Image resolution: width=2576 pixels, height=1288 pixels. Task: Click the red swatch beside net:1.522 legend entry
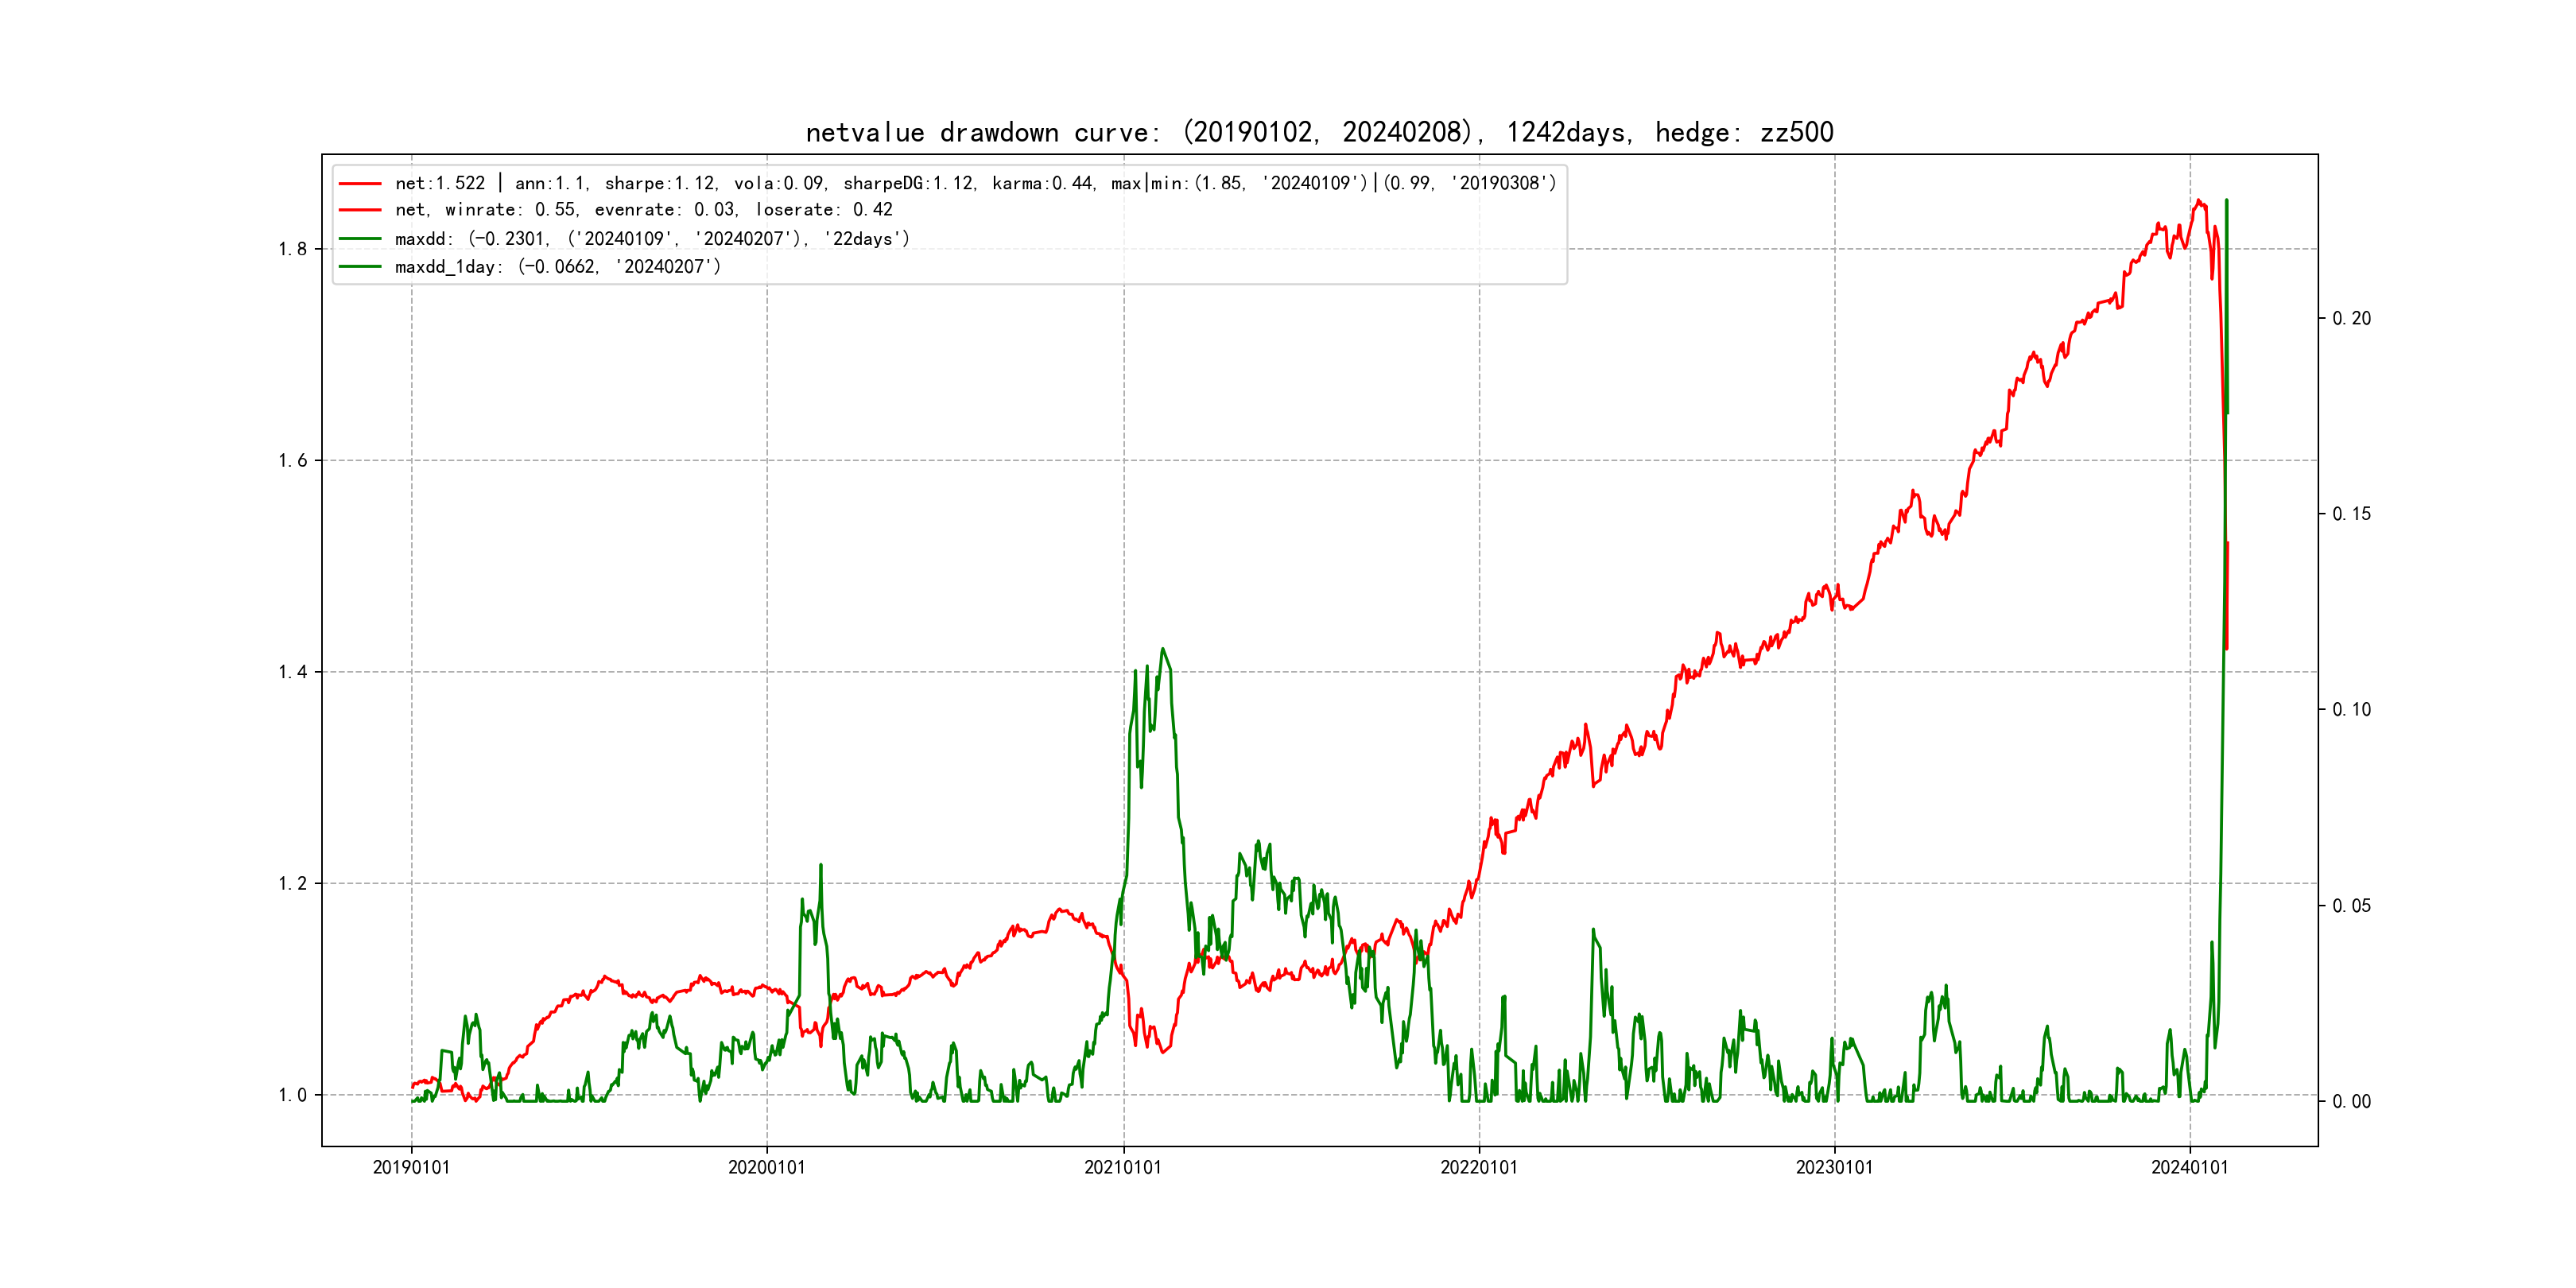[x=360, y=184]
